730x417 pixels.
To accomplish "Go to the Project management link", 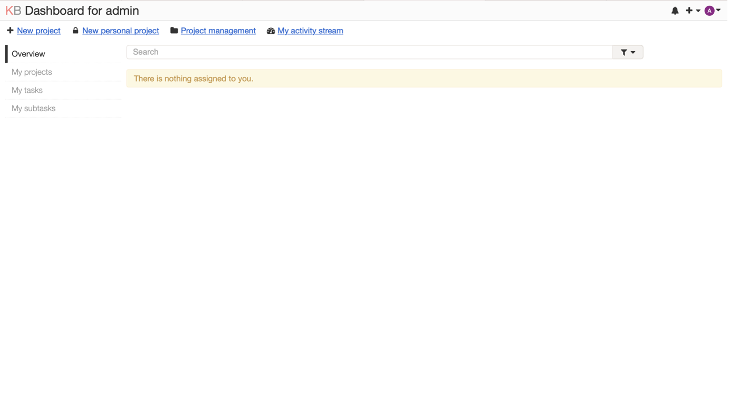I will 219,31.
